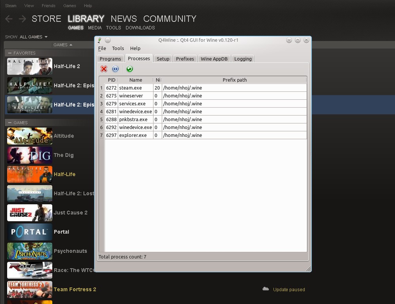This screenshot has height=304, width=395.
Task: Open the ALL GAMES filter dropdown
Action: (34, 37)
